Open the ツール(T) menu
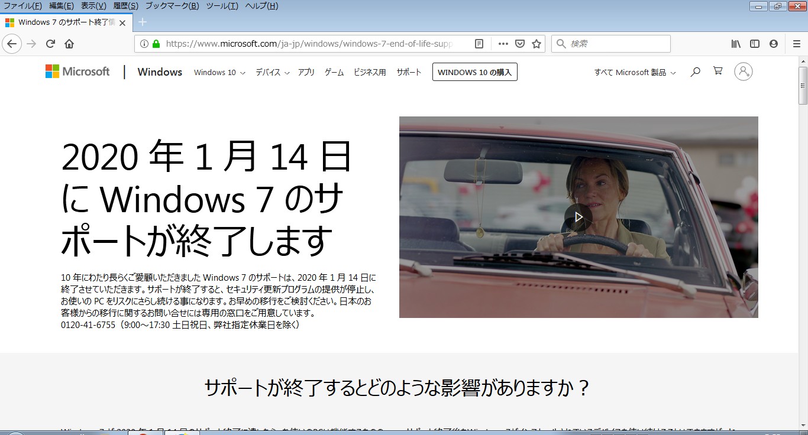 222,6
